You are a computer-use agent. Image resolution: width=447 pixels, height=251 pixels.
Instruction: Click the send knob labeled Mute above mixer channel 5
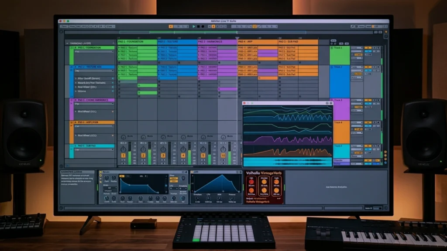[203, 137]
